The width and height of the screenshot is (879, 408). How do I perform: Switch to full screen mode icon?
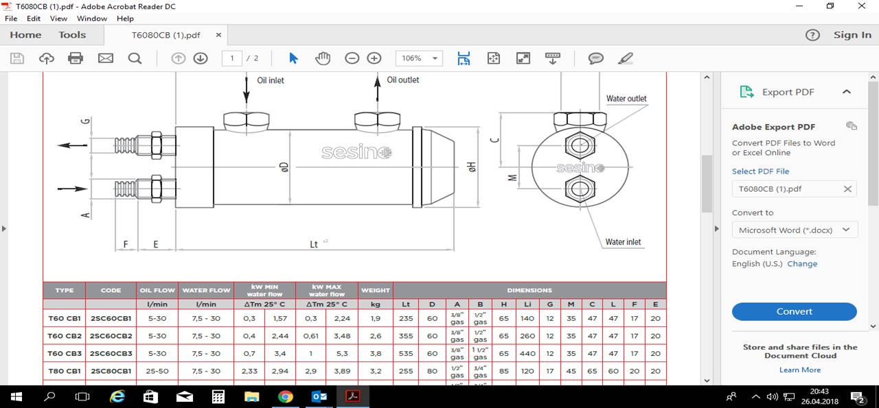523,58
